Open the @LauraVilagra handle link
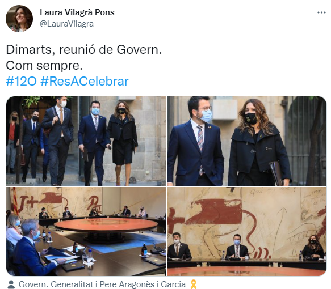331x289 pixels. 66,24
